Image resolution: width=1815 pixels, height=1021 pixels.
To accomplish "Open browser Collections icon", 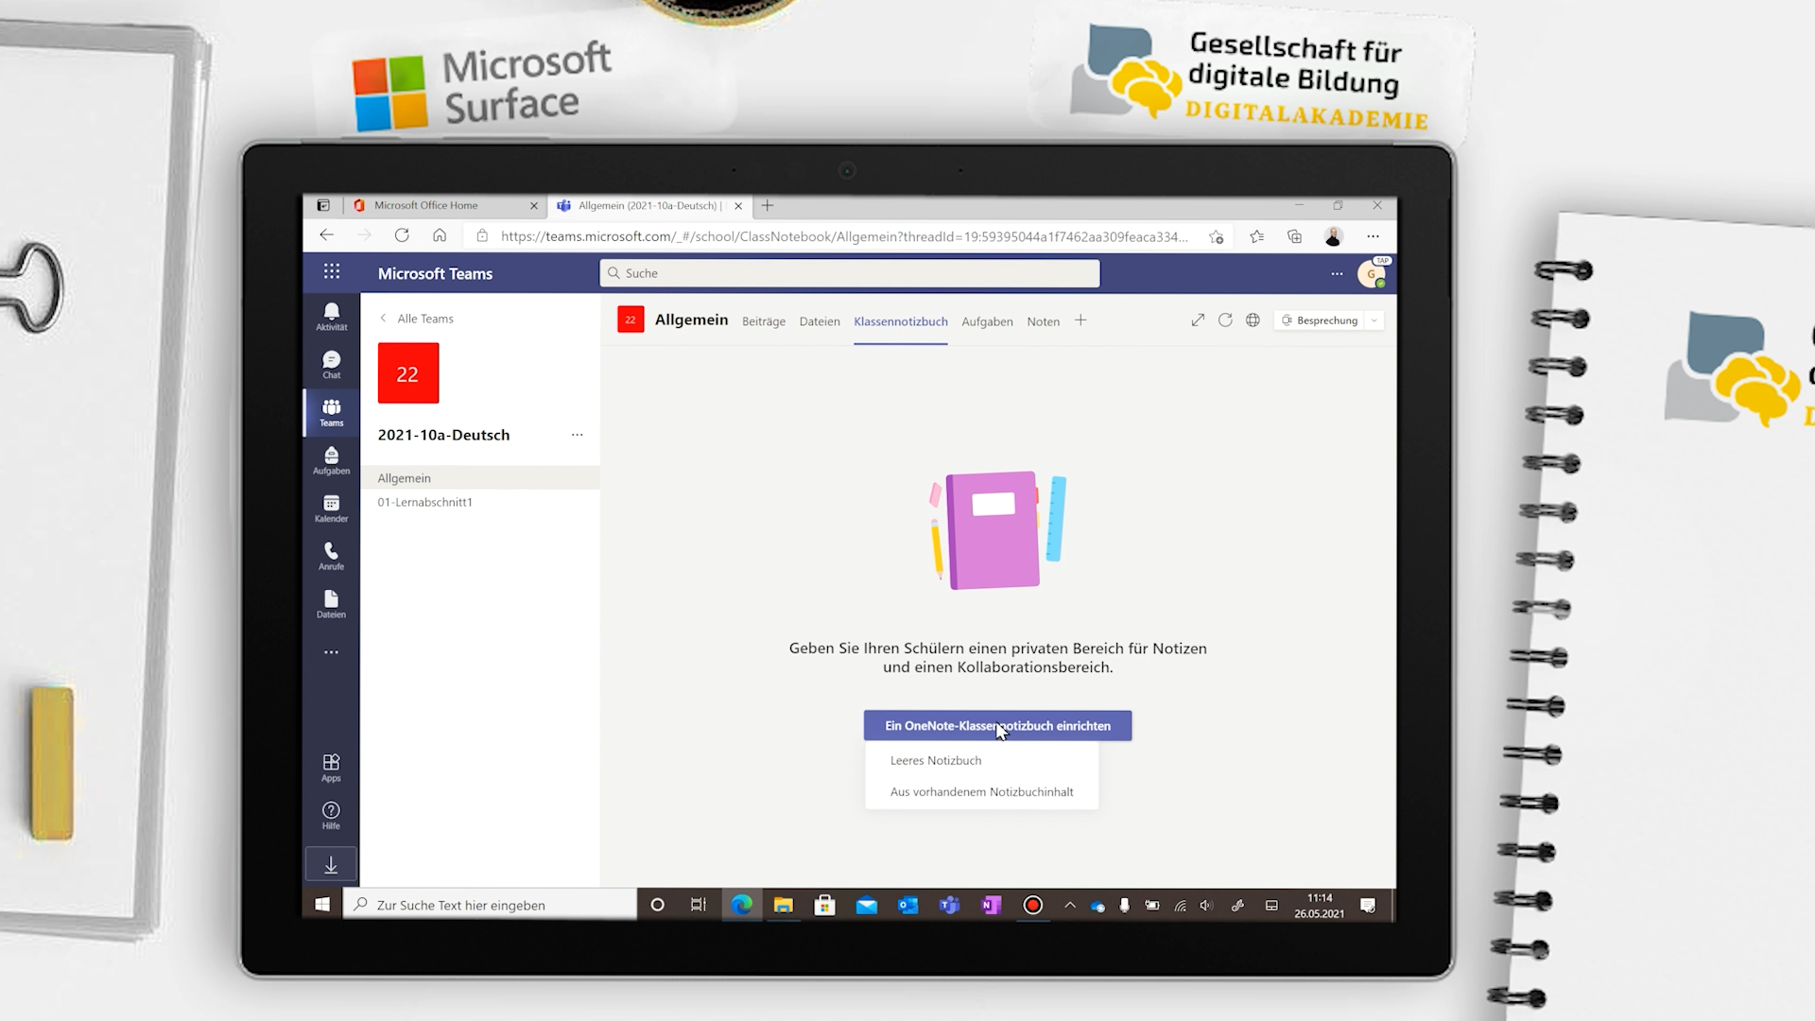I will [x=1294, y=236].
